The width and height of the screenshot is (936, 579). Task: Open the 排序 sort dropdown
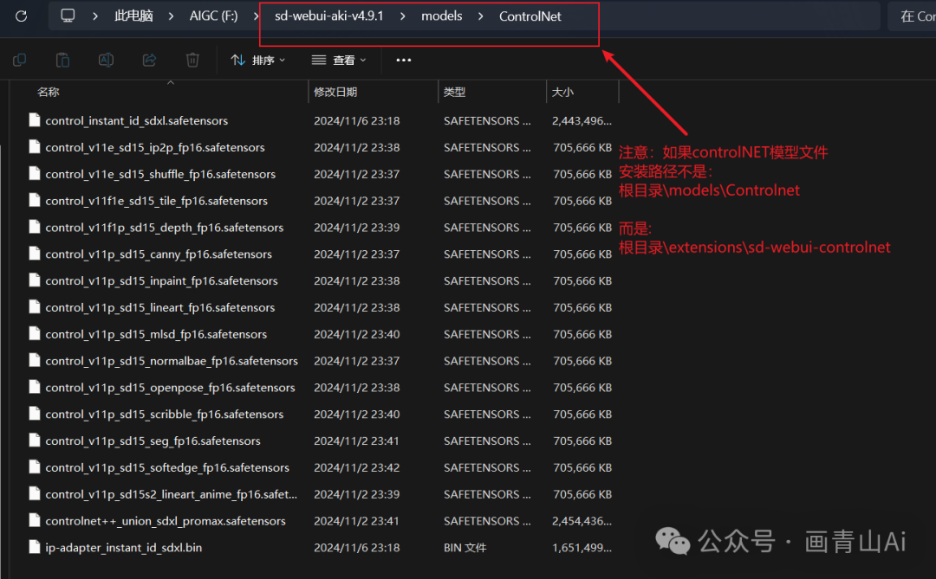pos(258,60)
